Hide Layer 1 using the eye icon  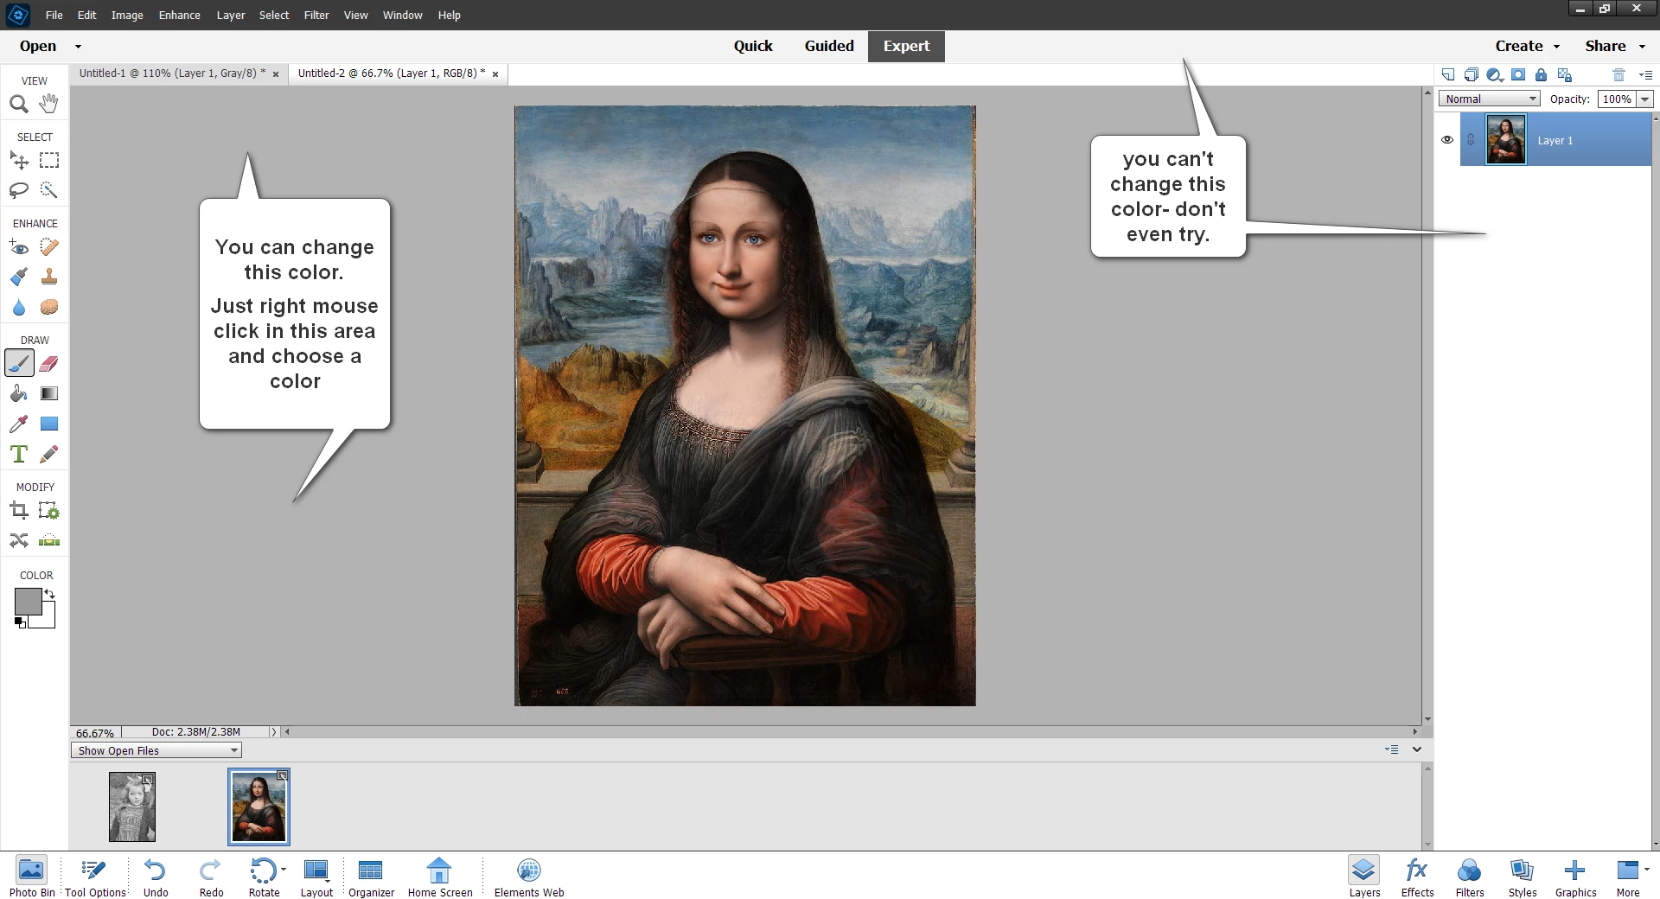[x=1447, y=140]
